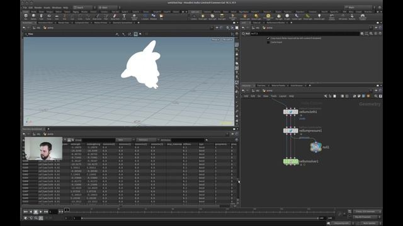This screenshot has width=403, height=226.
Task: Open the network editor Add menu
Action: (x=246, y=96)
